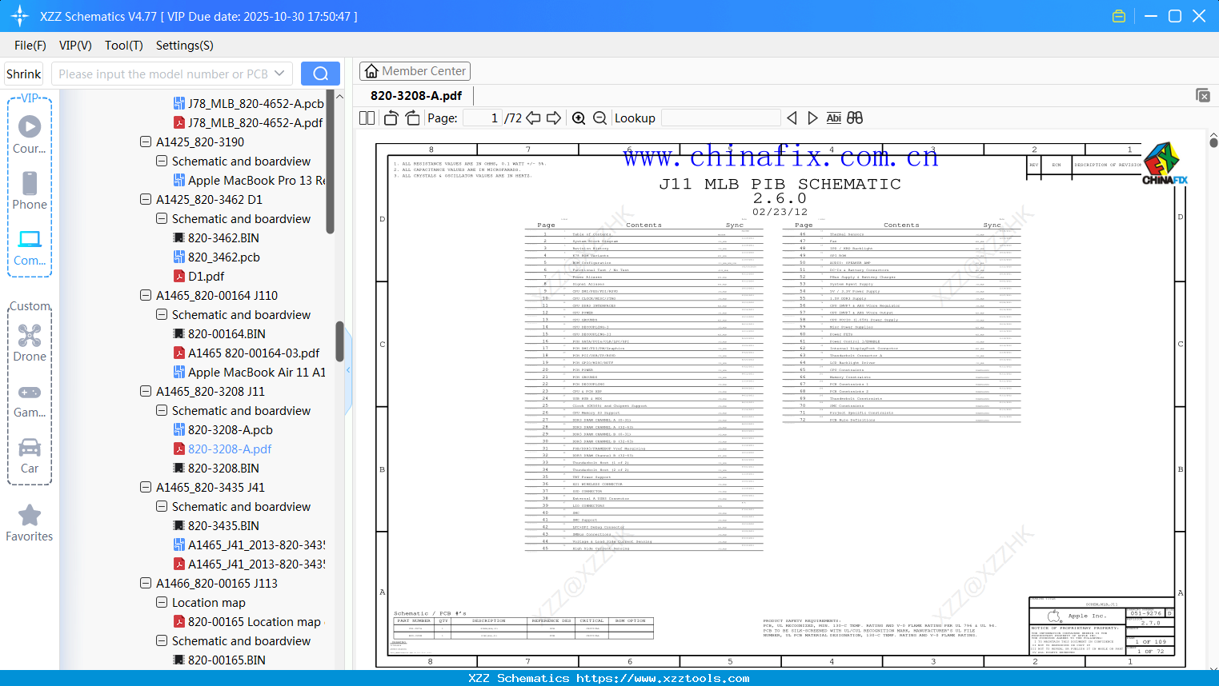Select the highlighted 820-3208-A.pdf file
This screenshot has width=1219, height=686.
point(223,449)
